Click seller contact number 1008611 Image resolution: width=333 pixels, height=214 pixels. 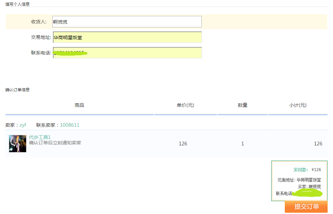[70, 125]
